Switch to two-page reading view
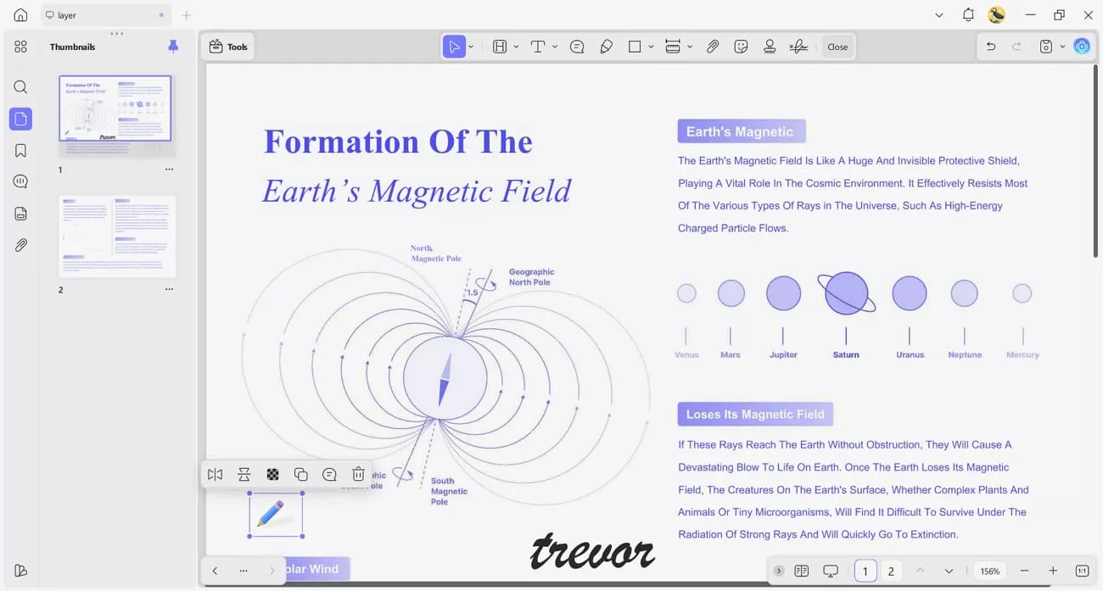Screen dimensions: 1103x591 point(802,571)
